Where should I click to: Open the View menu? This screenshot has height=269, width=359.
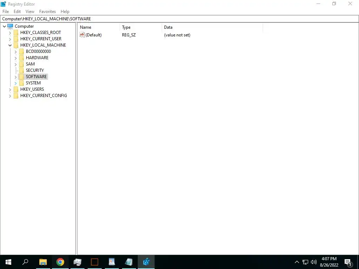point(30,12)
